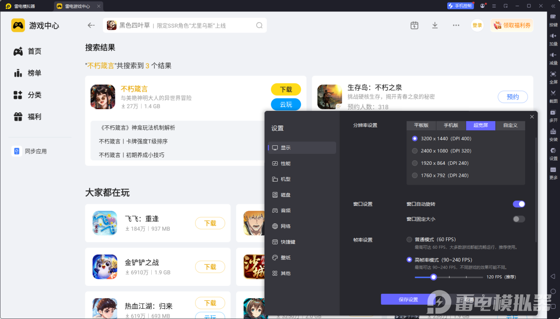Viewport: 560px width, 319px height.
Task: Enable 窗口固定大小 window fixed size
Action: tap(518, 219)
